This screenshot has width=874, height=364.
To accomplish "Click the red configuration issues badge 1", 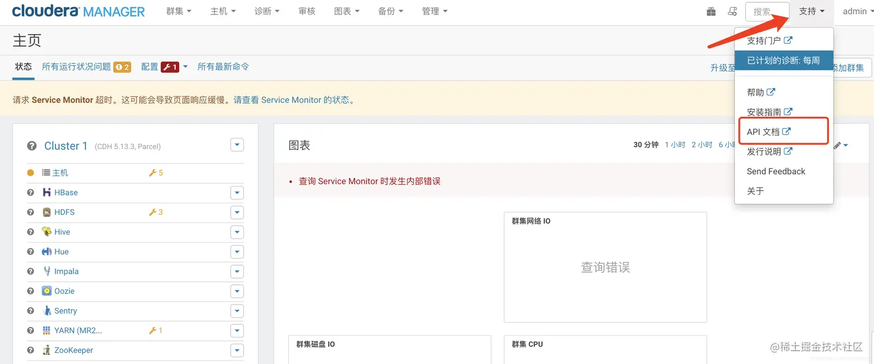I will pyautogui.click(x=170, y=67).
